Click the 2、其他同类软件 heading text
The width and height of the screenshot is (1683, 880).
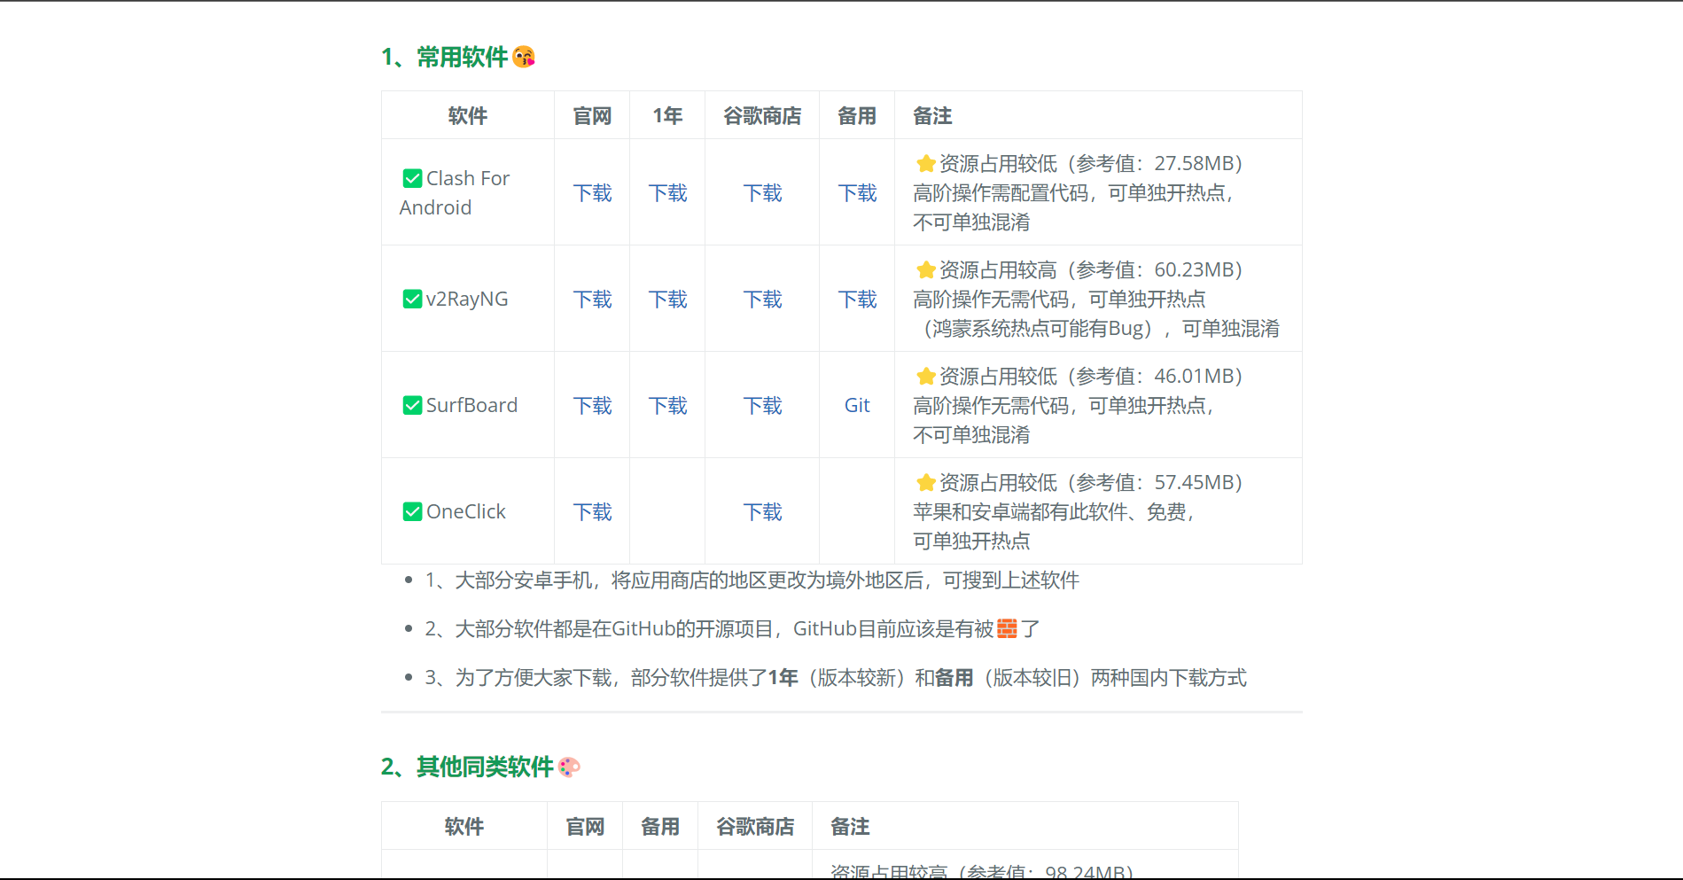pos(467,767)
